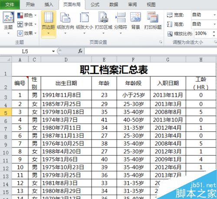This screenshot has width=217, height=199.
Task: Switch to the 数据 tab
Action: coord(114,5)
